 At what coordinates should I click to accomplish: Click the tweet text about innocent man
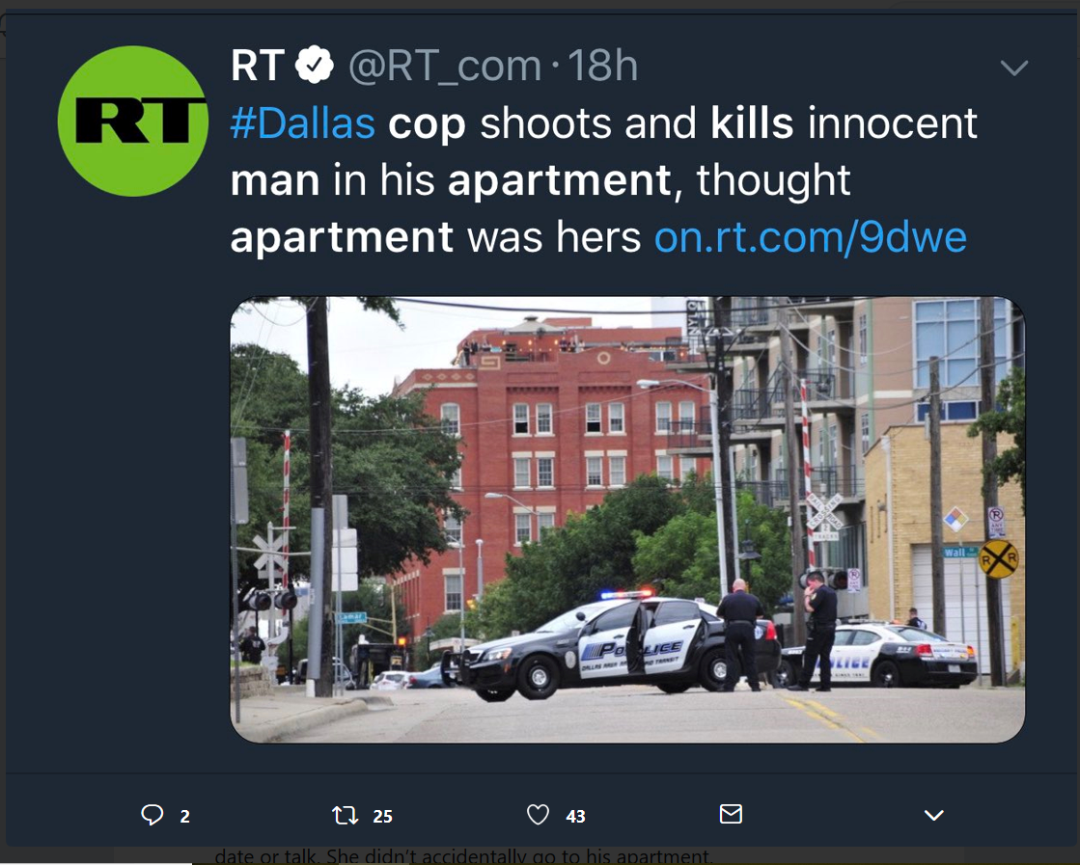(x=603, y=180)
